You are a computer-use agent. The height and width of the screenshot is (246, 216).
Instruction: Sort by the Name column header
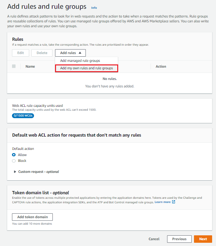[x=30, y=66]
